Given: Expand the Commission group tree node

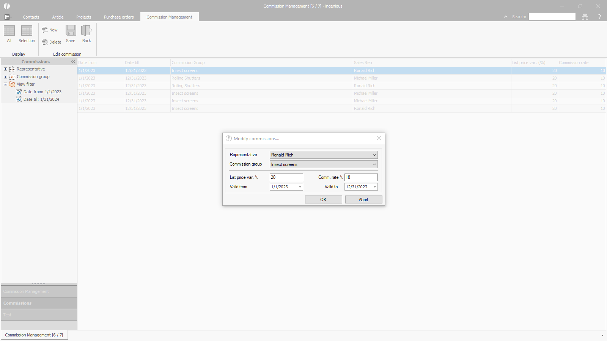Looking at the screenshot, I should [5, 77].
